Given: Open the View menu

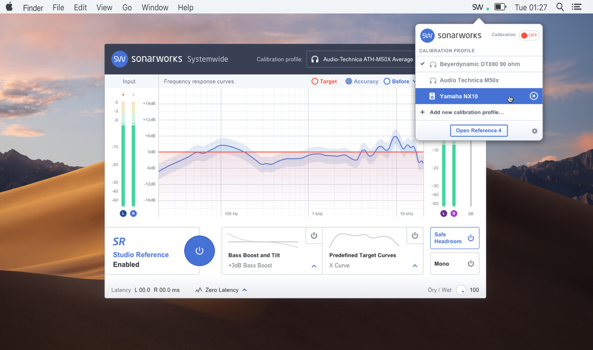Looking at the screenshot, I should (x=104, y=7).
